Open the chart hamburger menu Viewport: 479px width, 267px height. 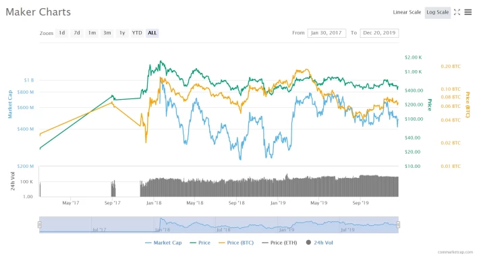tap(468, 12)
